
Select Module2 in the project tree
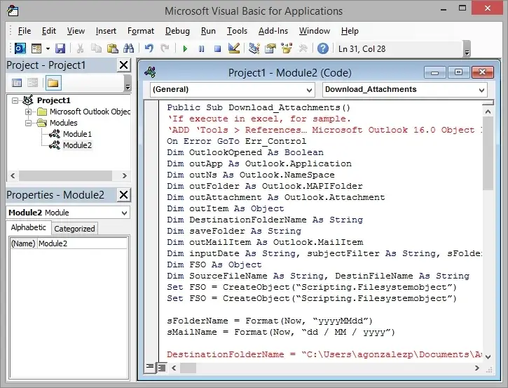(x=77, y=145)
